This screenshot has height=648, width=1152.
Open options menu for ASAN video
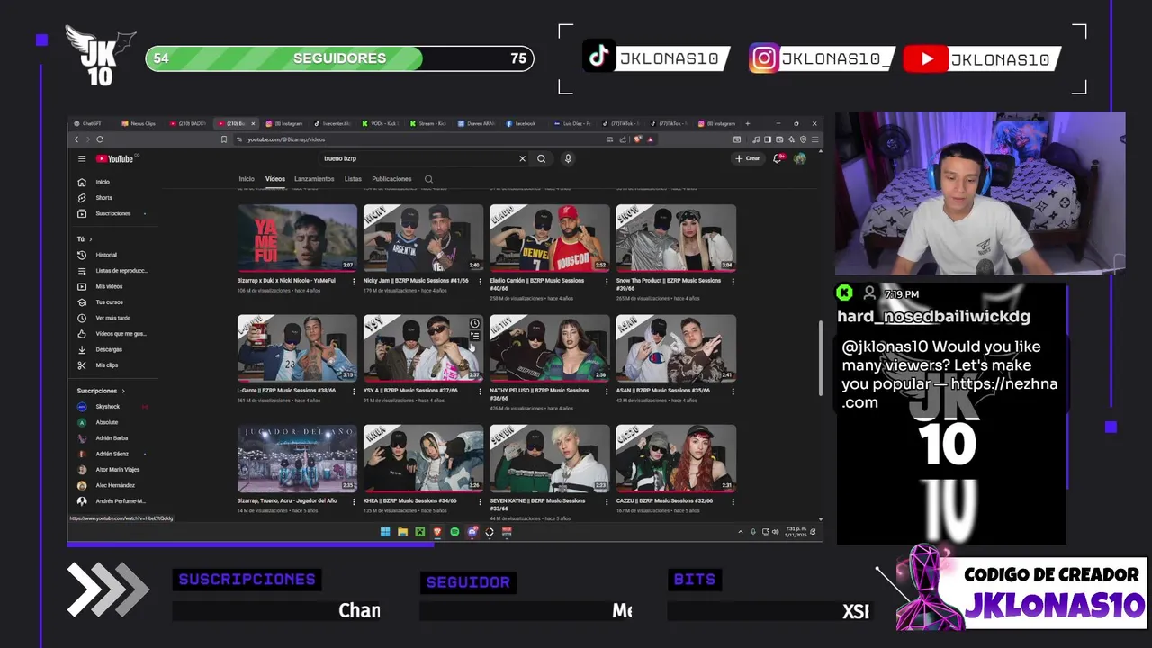click(x=733, y=391)
